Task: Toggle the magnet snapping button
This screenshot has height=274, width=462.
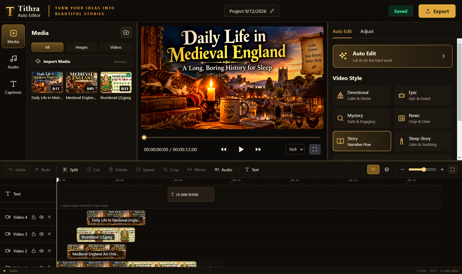Action: [373, 169]
